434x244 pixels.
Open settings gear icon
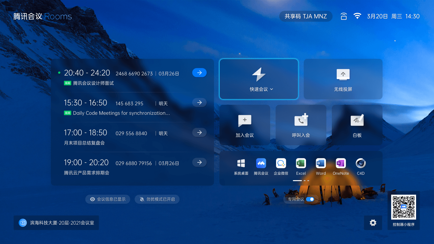(373, 223)
